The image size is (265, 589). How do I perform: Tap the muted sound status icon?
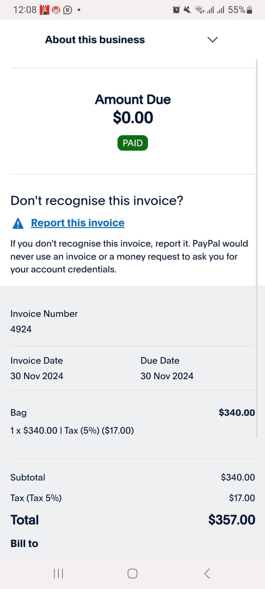(x=187, y=10)
